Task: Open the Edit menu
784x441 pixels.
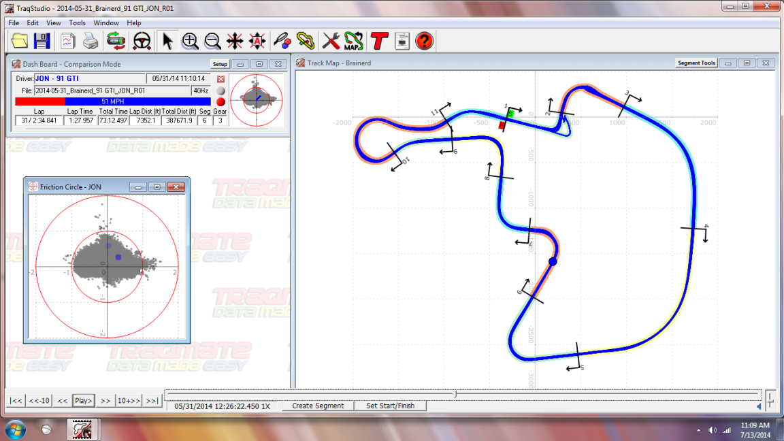Action: [x=33, y=23]
